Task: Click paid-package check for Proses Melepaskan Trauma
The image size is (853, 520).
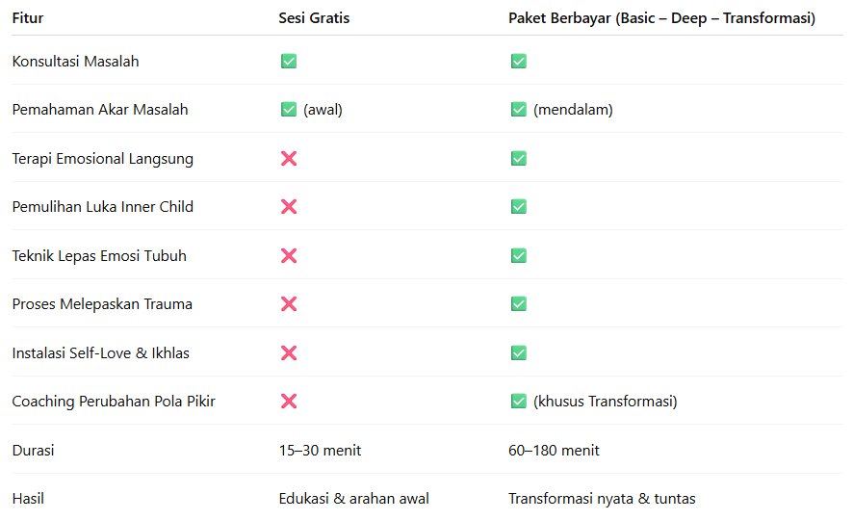Action: pyautogui.click(x=518, y=303)
